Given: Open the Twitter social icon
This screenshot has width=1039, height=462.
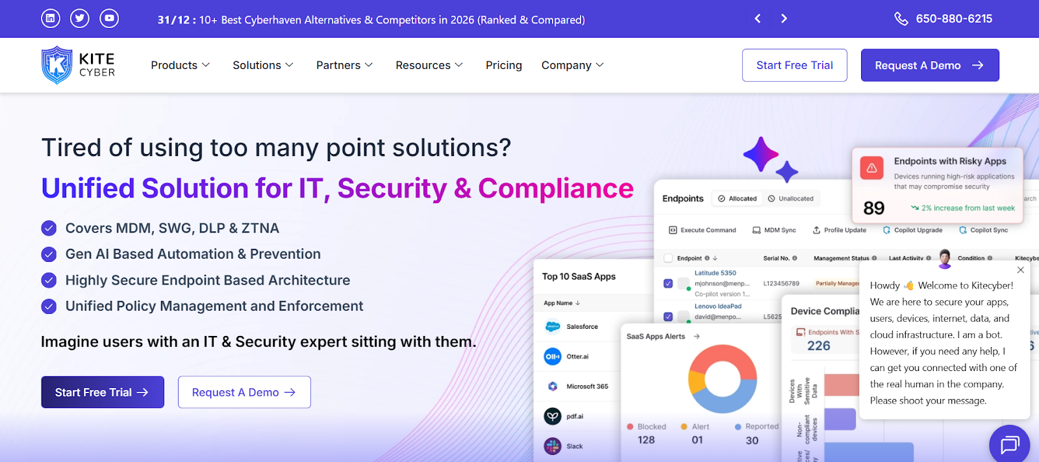Looking at the screenshot, I should (80, 18).
